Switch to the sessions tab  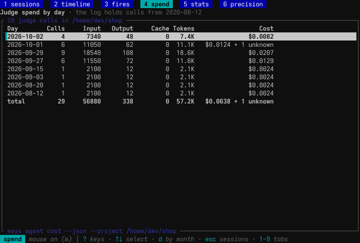[22, 4]
